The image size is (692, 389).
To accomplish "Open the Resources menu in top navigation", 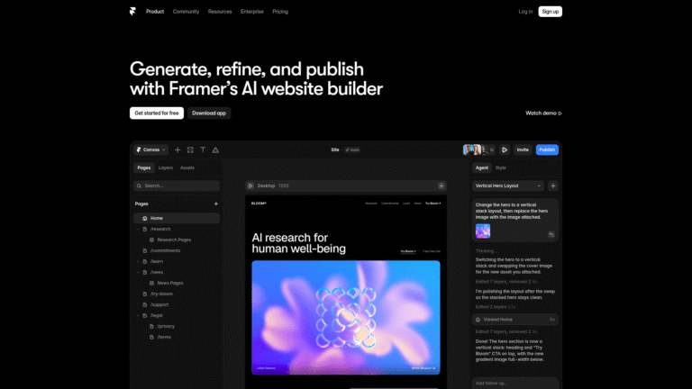I will click(x=220, y=12).
